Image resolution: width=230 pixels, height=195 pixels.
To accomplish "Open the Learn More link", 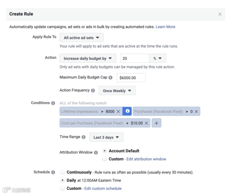I will coord(165,27).
